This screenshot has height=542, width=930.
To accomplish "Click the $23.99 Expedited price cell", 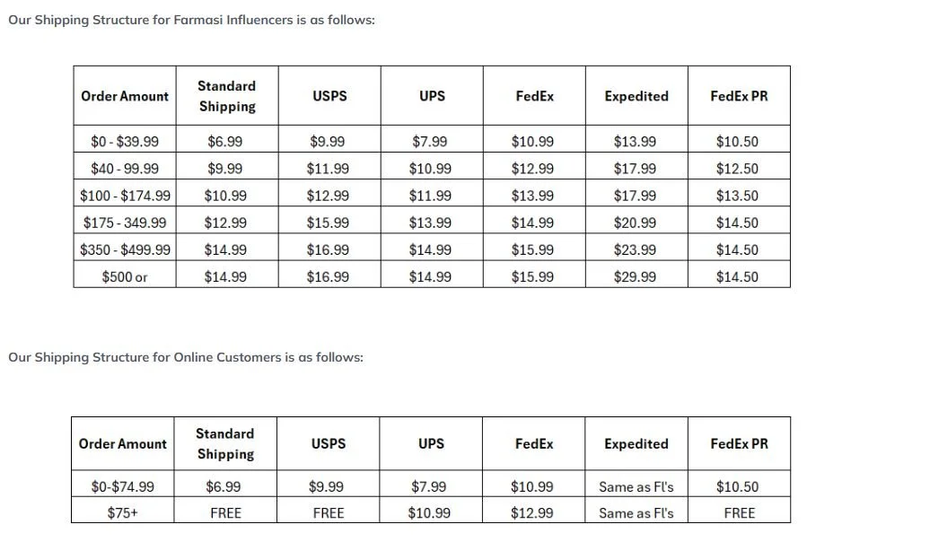I will point(636,249).
